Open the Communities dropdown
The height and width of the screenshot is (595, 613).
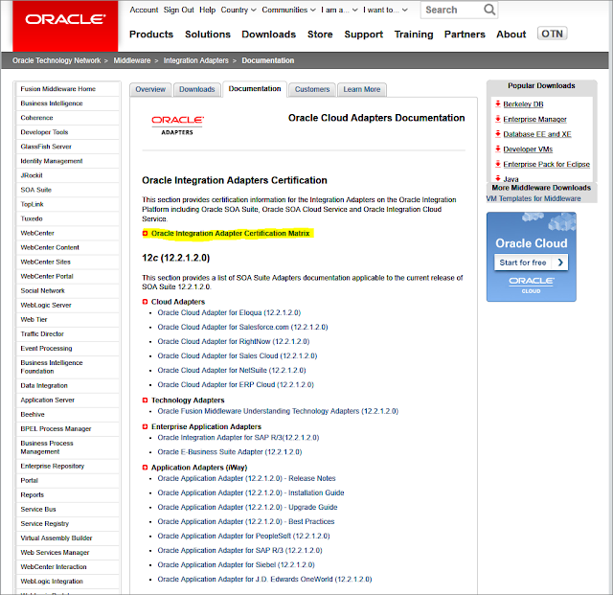(288, 10)
